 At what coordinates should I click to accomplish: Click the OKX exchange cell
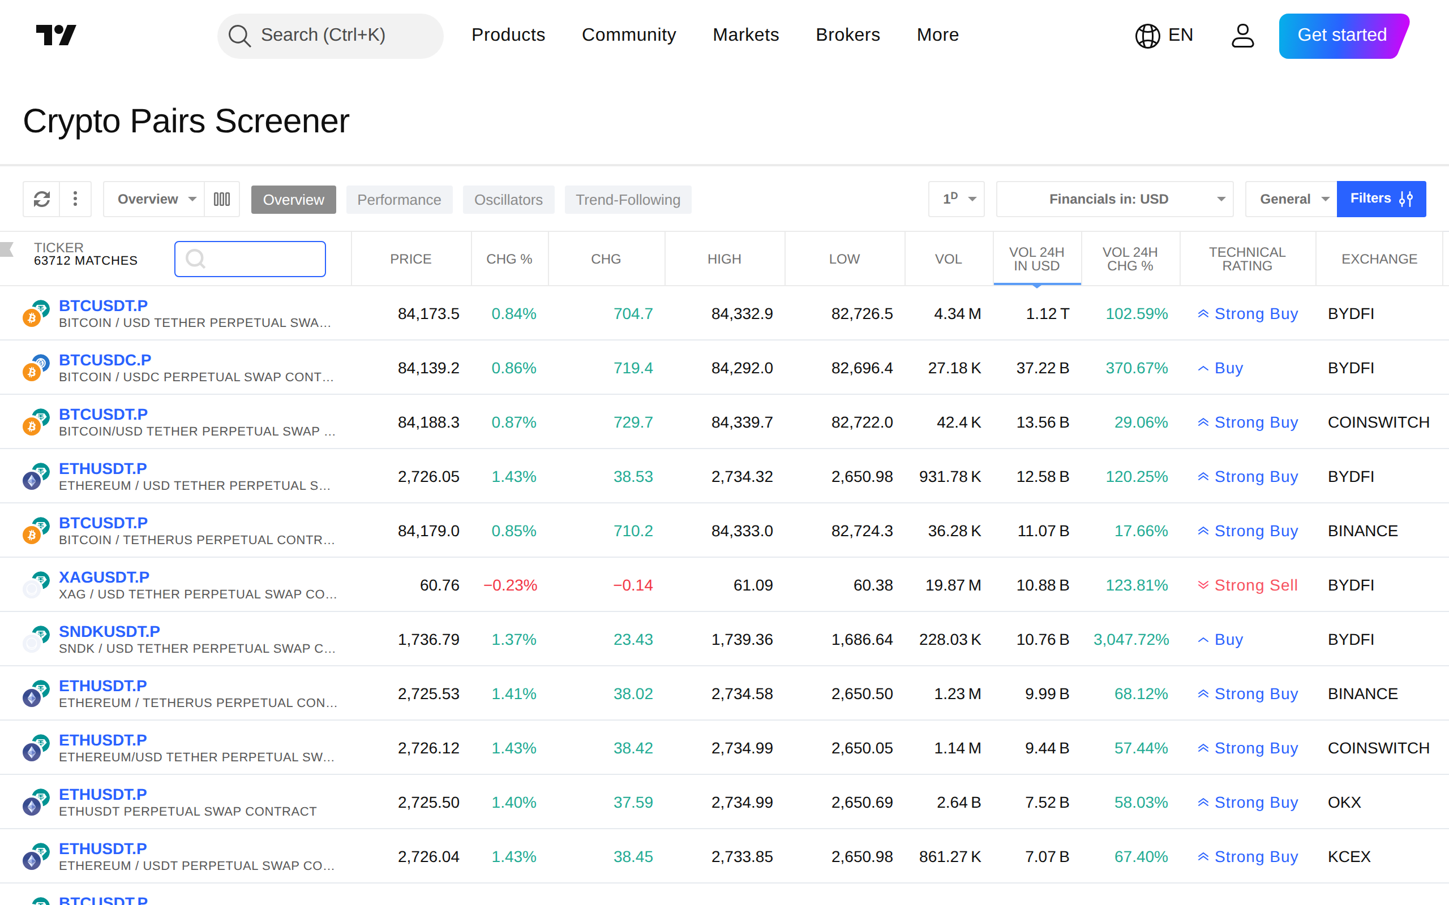pyautogui.click(x=1344, y=802)
